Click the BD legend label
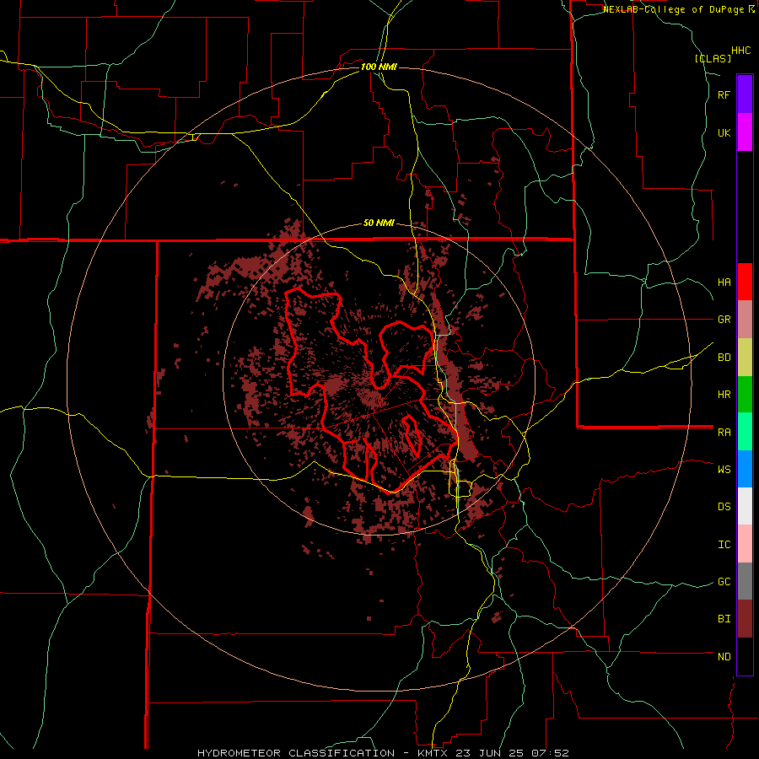The height and width of the screenshot is (759, 759). point(724,358)
